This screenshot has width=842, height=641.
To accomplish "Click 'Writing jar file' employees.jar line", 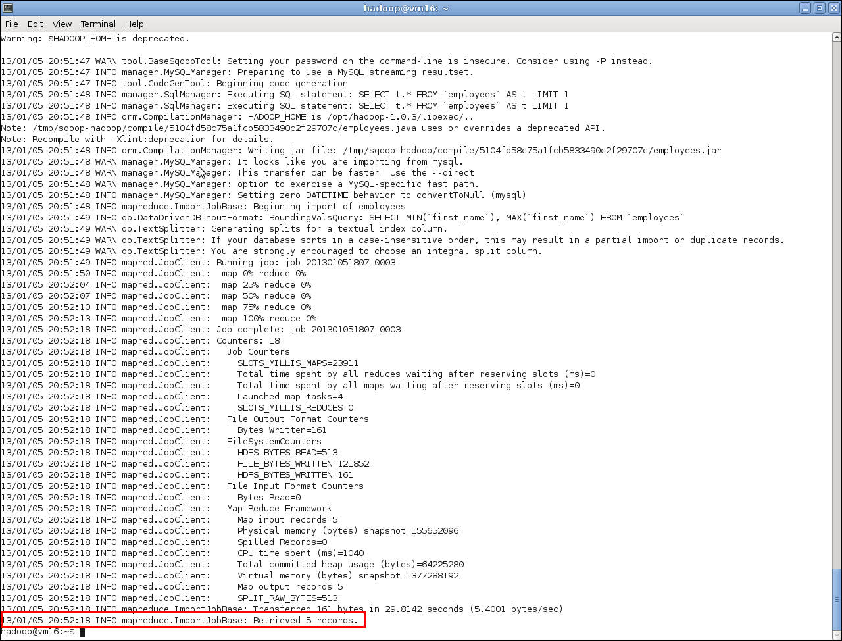I will pyautogui.click(x=361, y=151).
